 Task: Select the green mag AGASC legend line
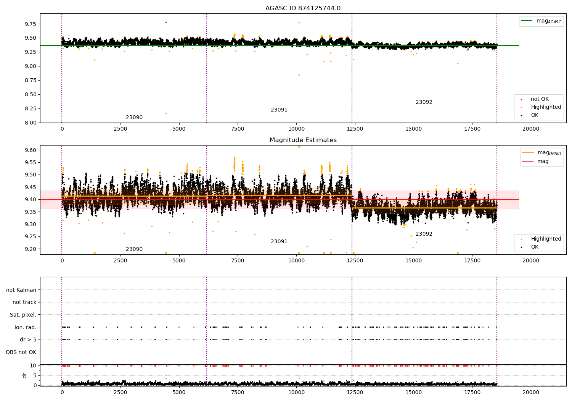[527, 21]
